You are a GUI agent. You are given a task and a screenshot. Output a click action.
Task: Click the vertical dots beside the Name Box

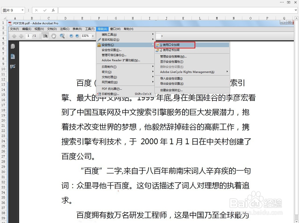(28, 10)
